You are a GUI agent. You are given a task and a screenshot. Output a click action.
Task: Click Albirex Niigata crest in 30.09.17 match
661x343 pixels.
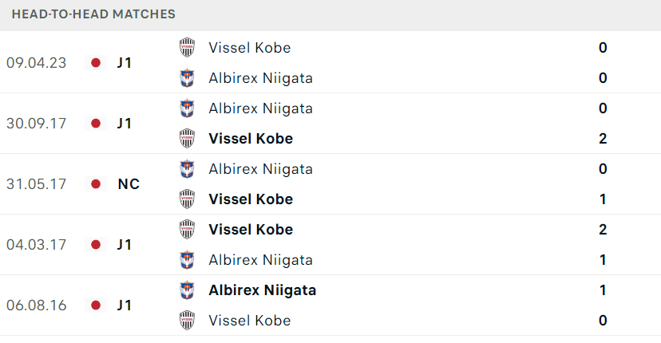187,108
